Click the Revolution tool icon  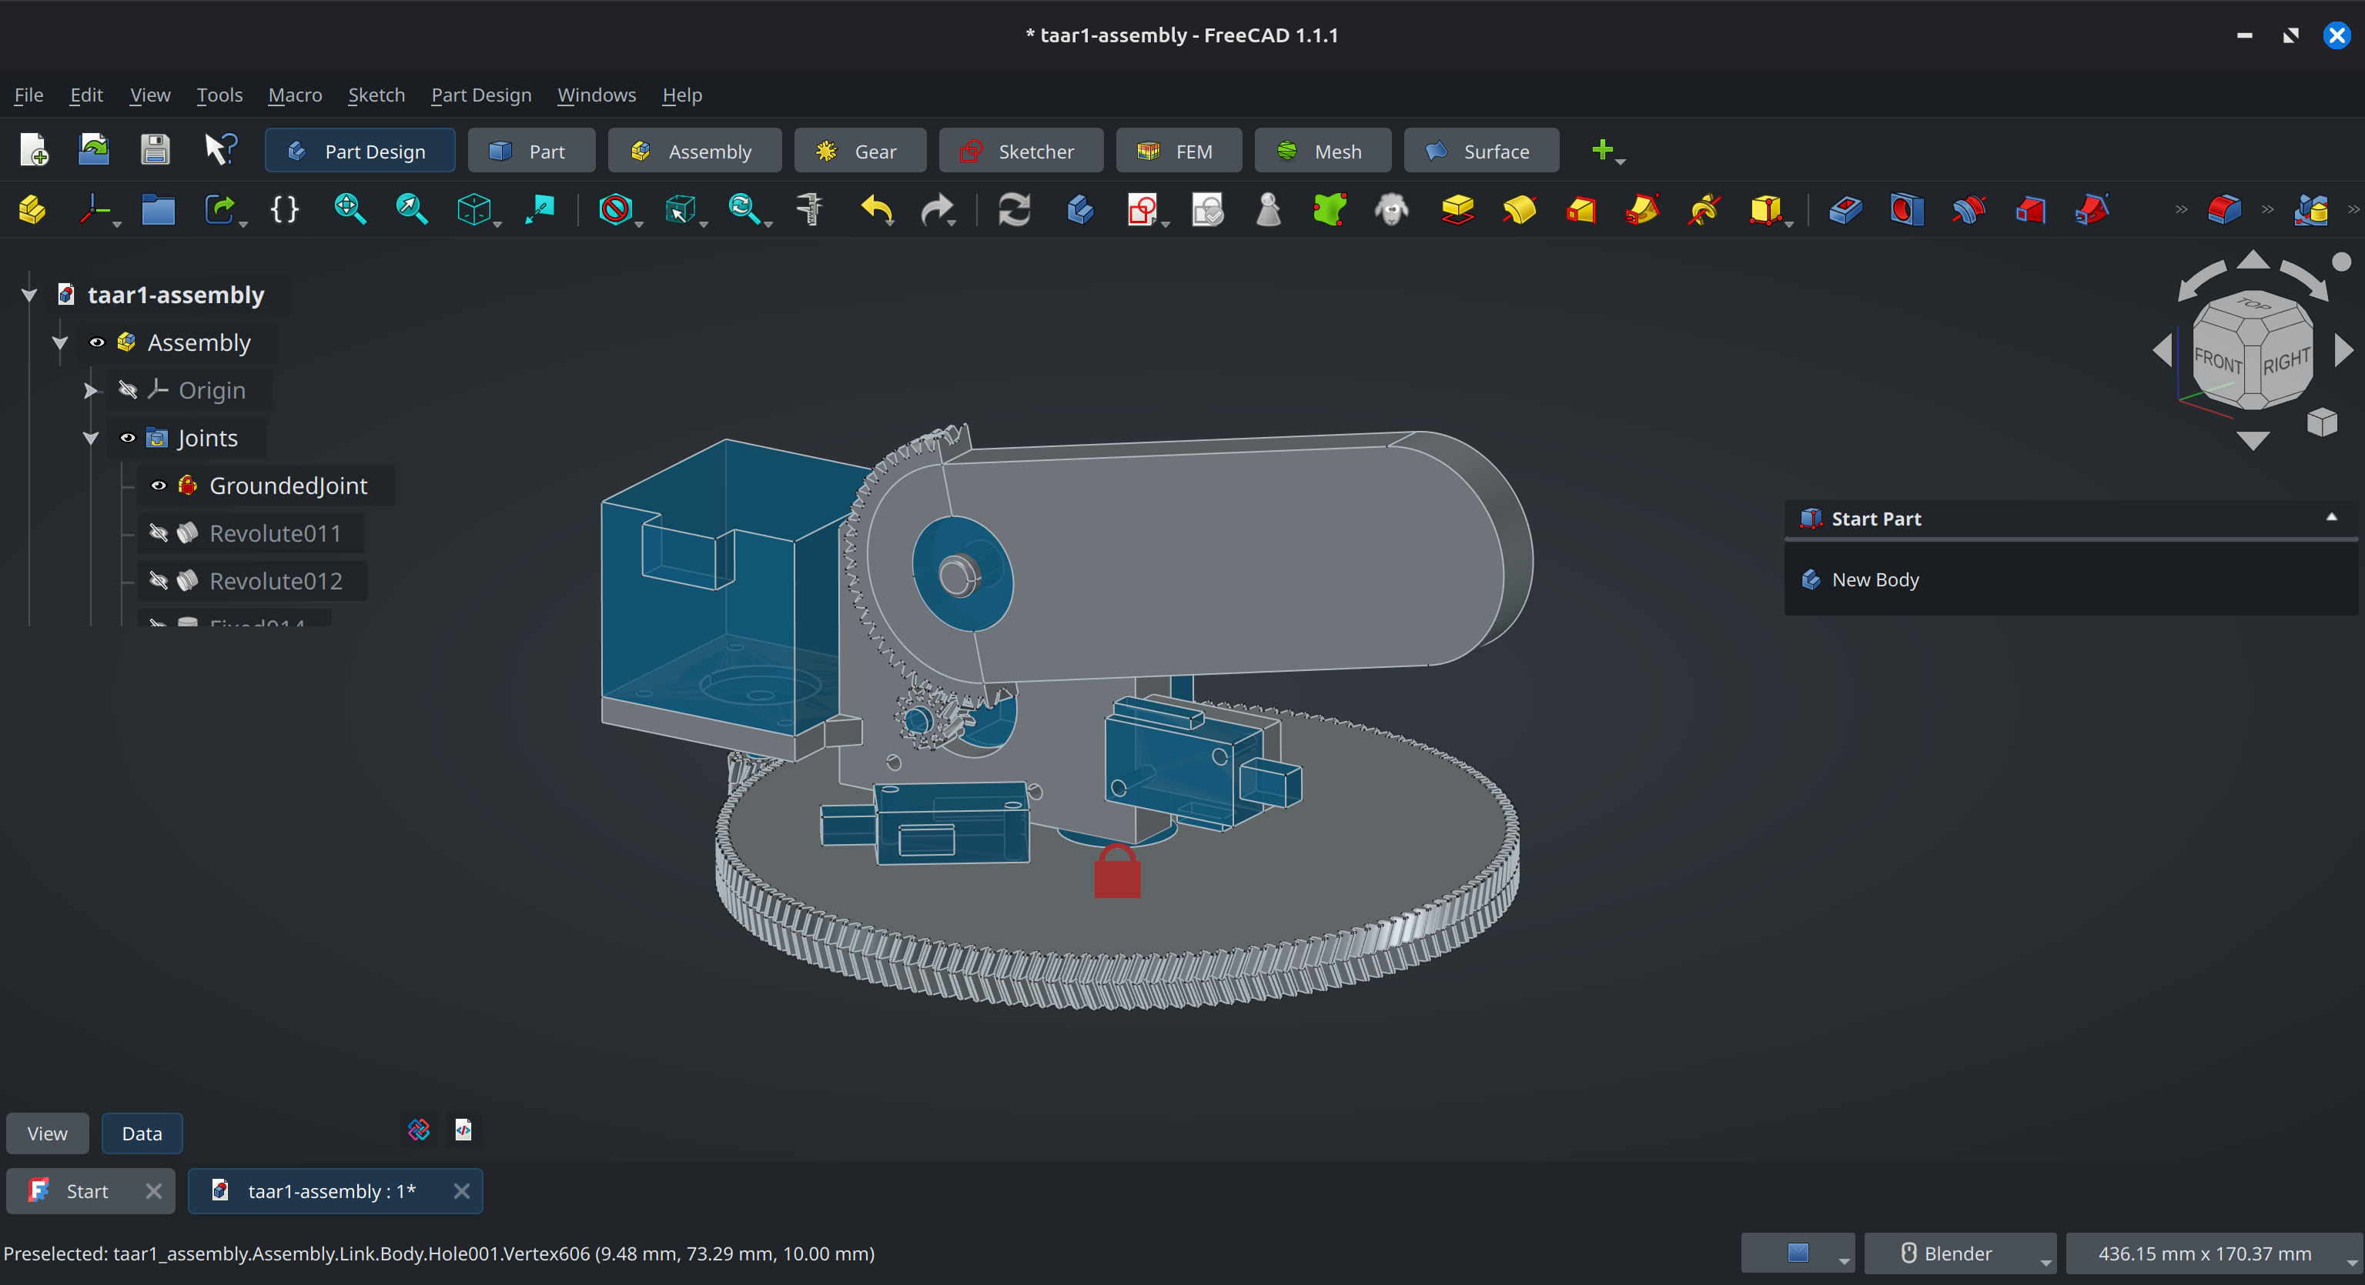tap(1520, 209)
